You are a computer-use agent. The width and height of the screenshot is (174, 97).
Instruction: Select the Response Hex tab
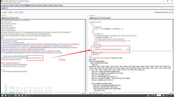[x=100, y=18]
